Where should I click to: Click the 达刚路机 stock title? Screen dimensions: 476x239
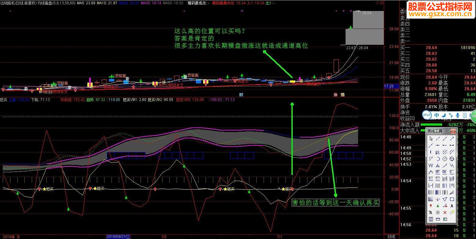8,3
